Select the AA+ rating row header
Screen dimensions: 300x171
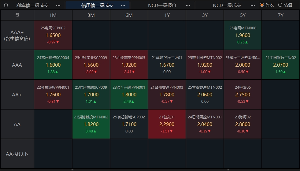[17, 95]
